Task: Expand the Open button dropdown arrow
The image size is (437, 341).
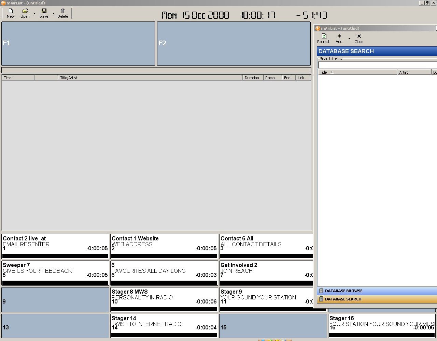Action: tap(34, 14)
